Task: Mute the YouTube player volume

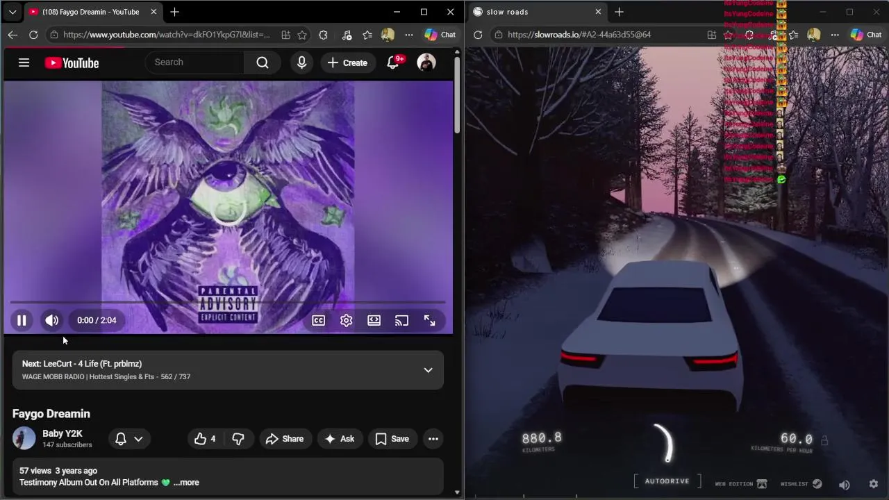Action: click(x=51, y=320)
